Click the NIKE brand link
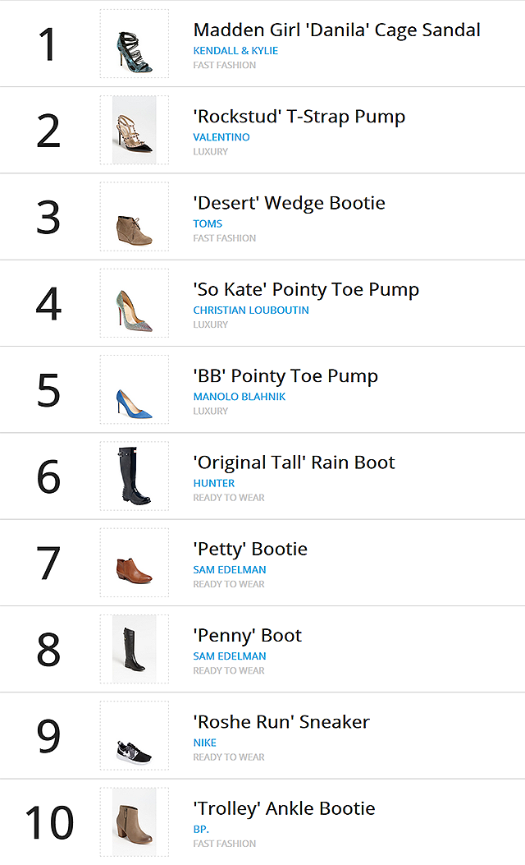The height and width of the screenshot is (865, 525). click(x=204, y=743)
